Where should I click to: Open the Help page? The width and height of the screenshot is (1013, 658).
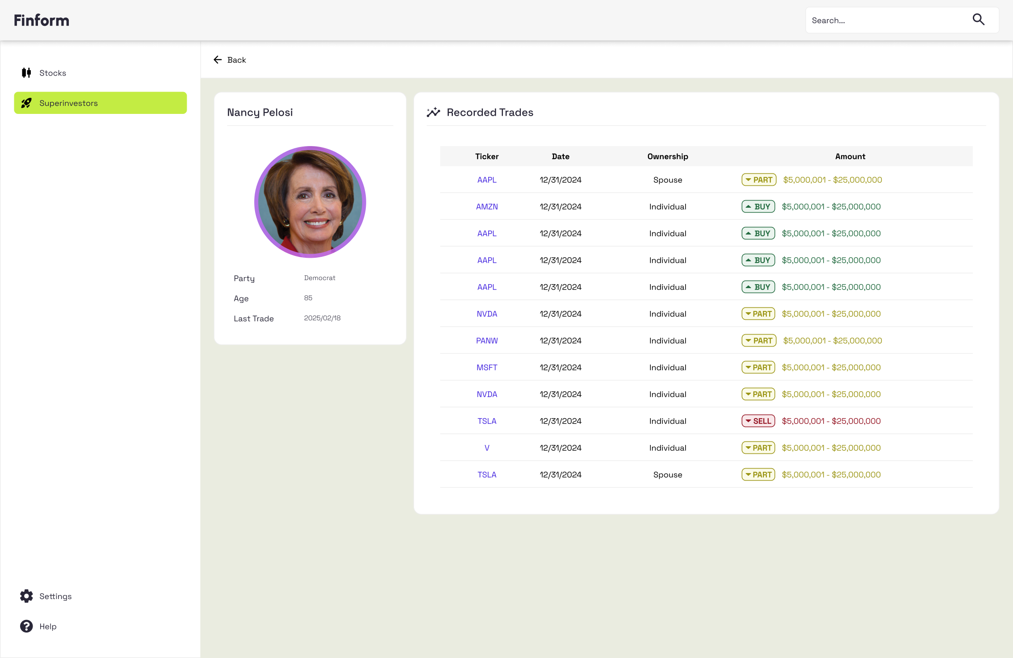pyautogui.click(x=100, y=626)
